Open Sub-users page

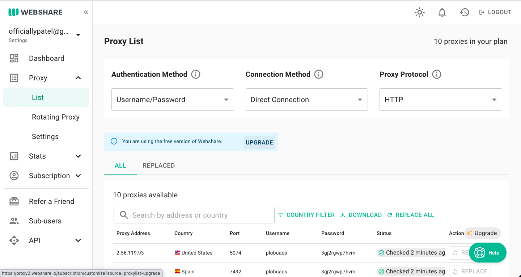click(45, 221)
